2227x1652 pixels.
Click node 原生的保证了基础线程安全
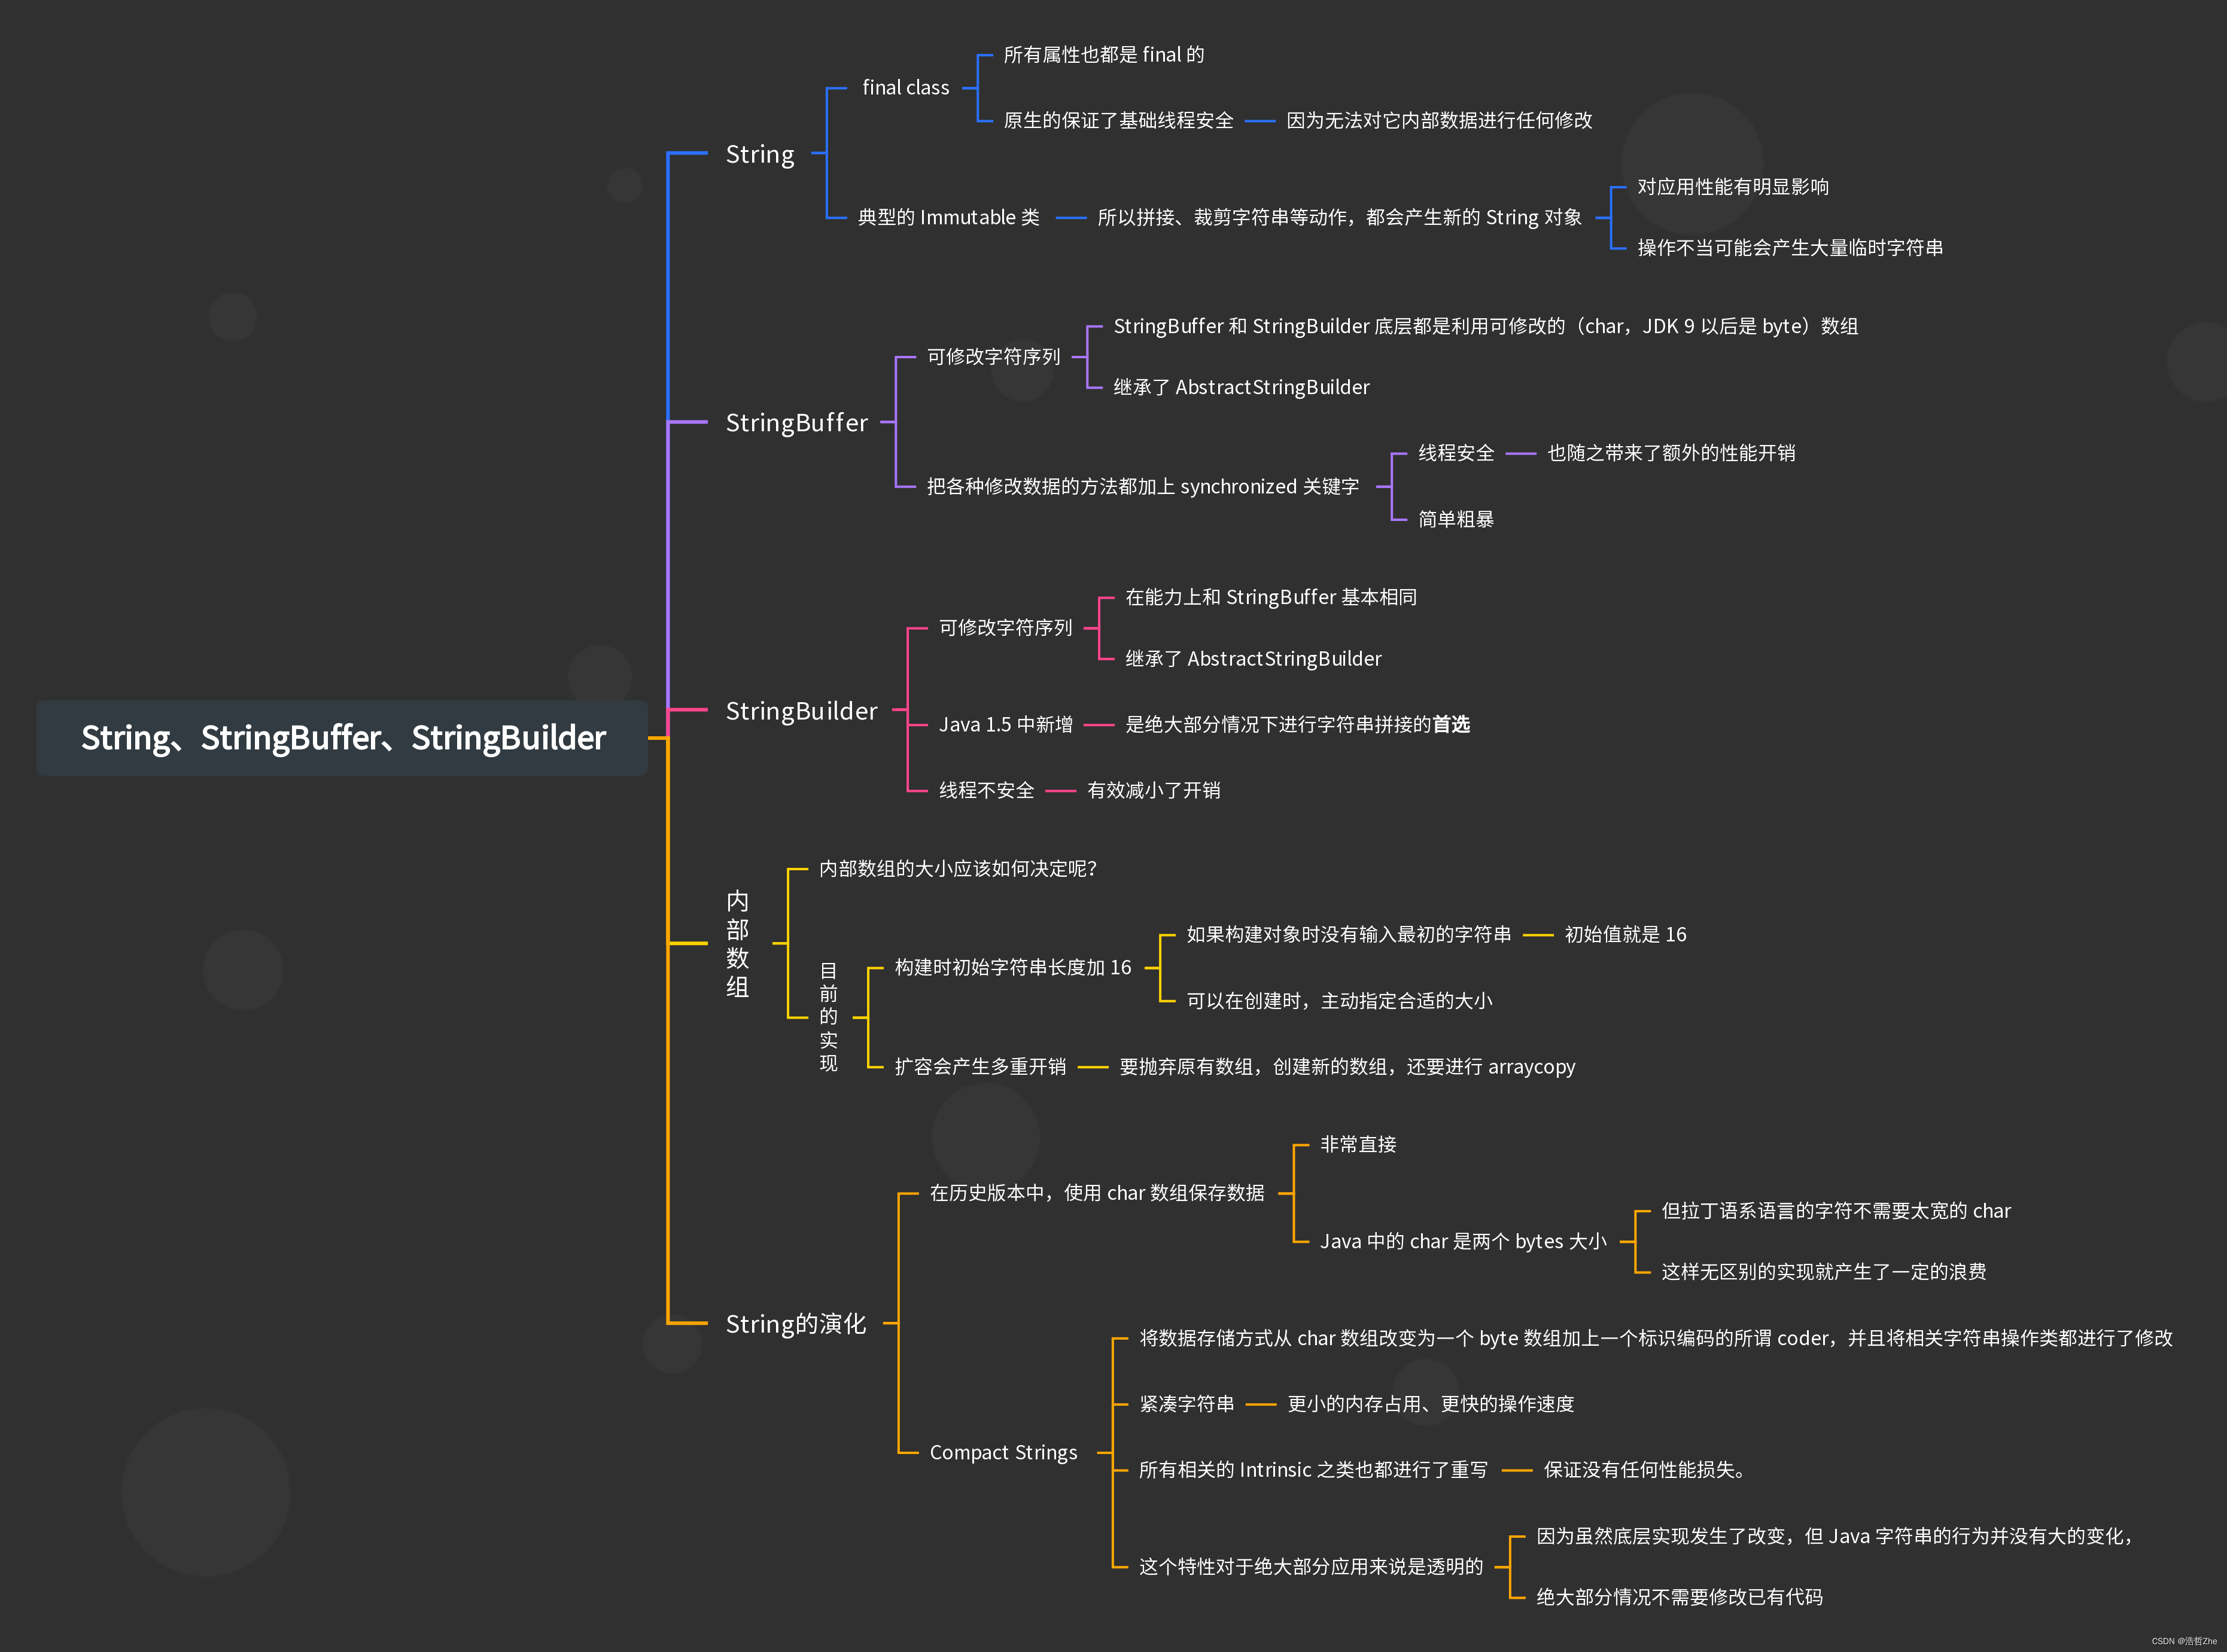coord(1118,120)
